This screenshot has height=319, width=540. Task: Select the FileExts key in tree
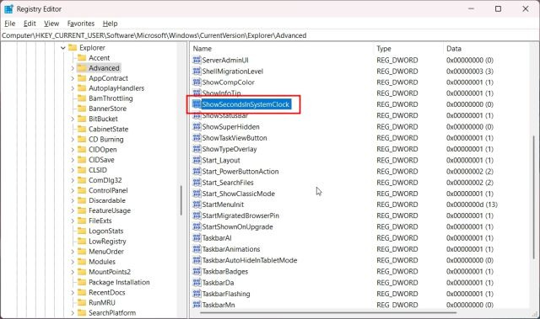click(100, 221)
